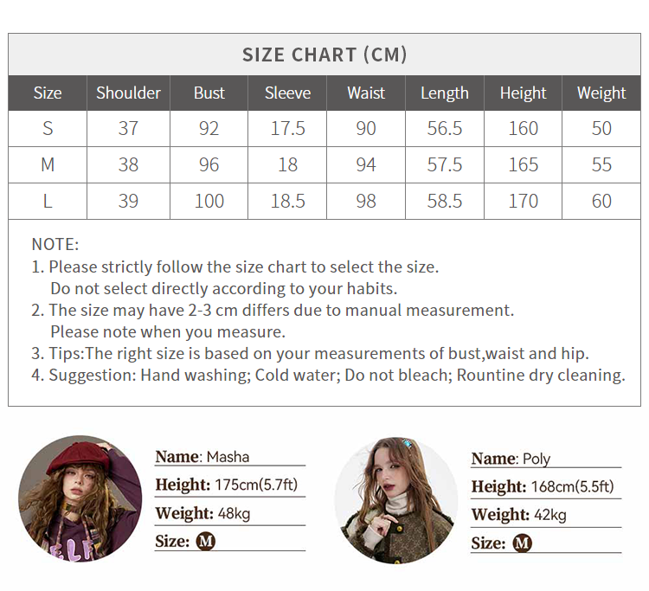The height and width of the screenshot is (591, 649).
Task: Select the SIZE CHART (CM) title
Action: pyautogui.click(x=324, y=55)
